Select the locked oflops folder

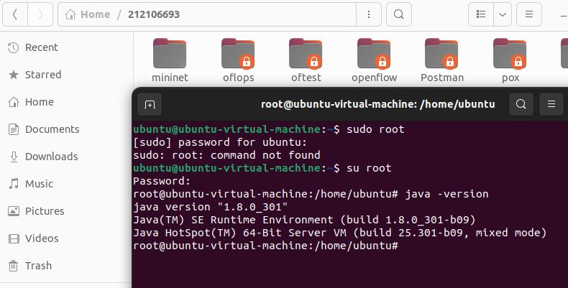click(x=239, y=60)
